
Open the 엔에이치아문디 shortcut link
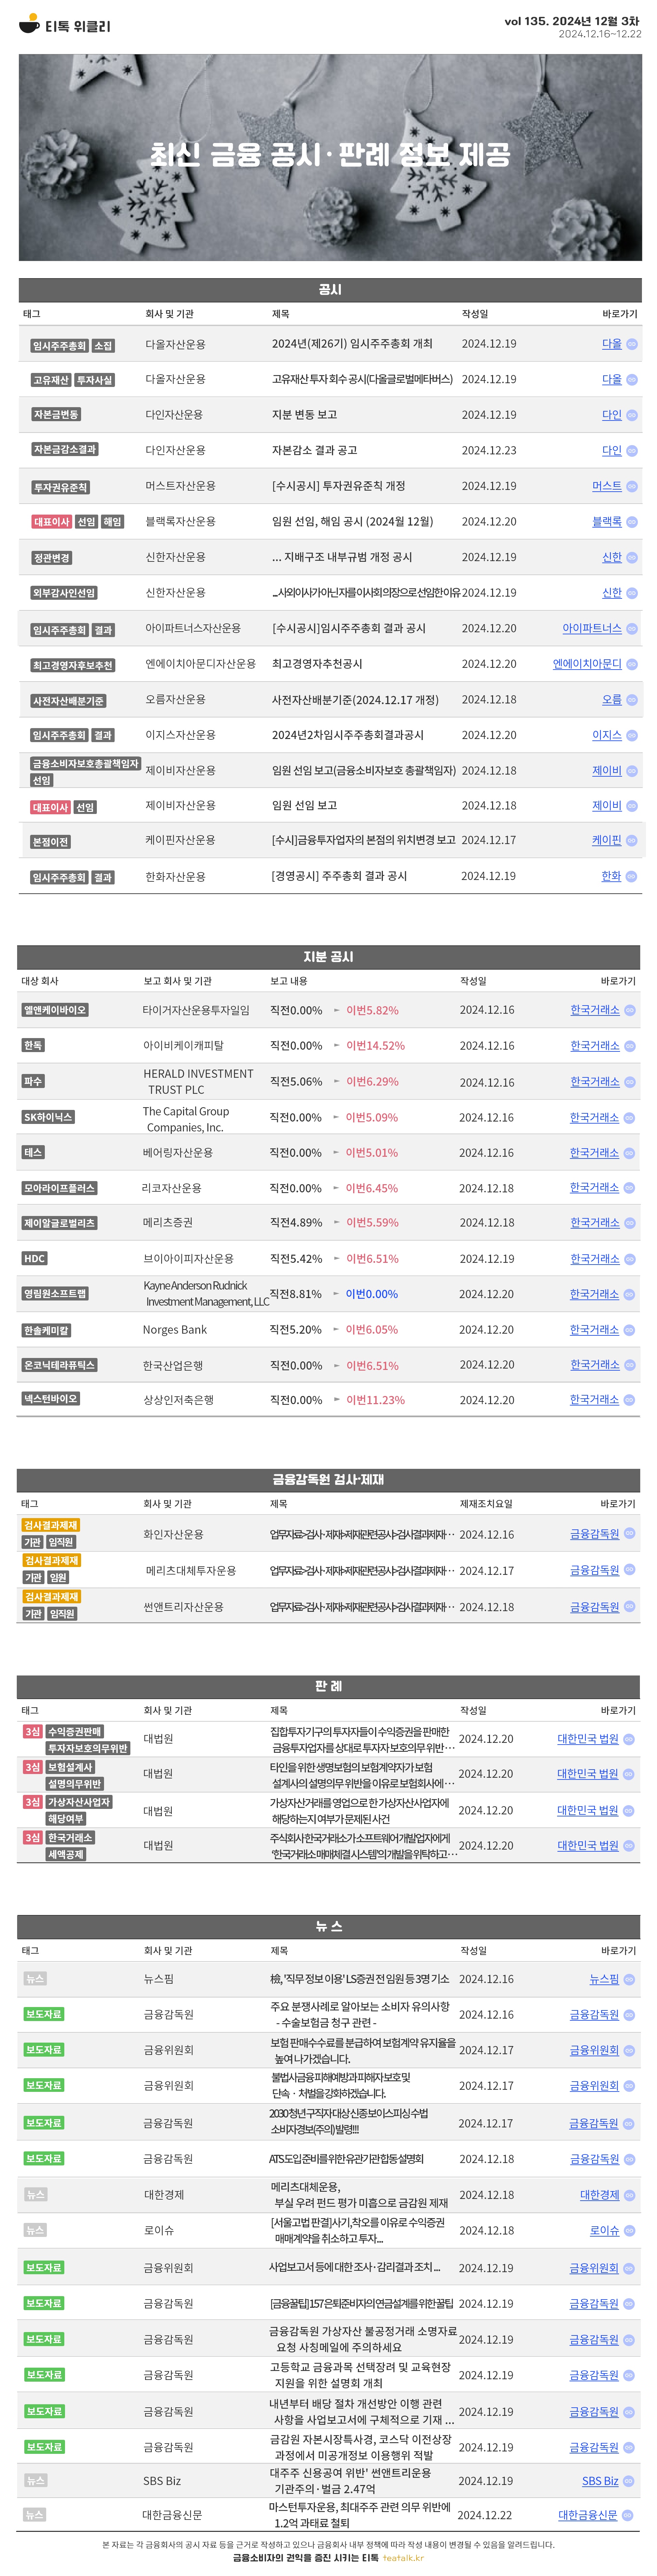coord(587,664)
